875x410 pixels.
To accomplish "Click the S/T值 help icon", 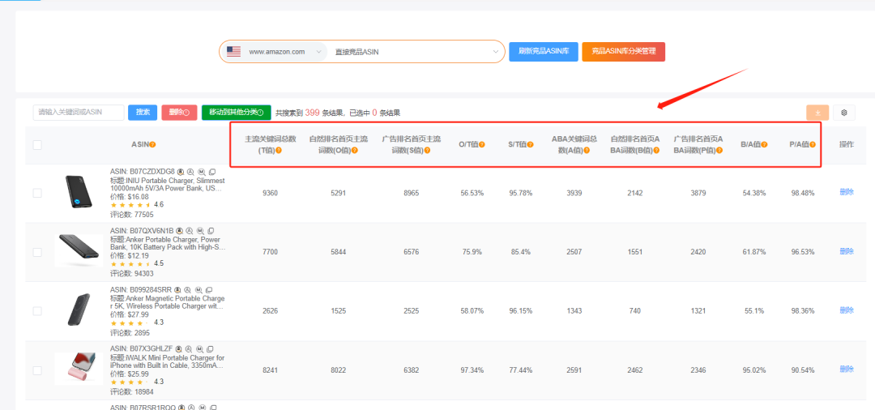I will [530, 144].
